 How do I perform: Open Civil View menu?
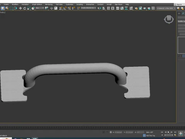point(59,4)
